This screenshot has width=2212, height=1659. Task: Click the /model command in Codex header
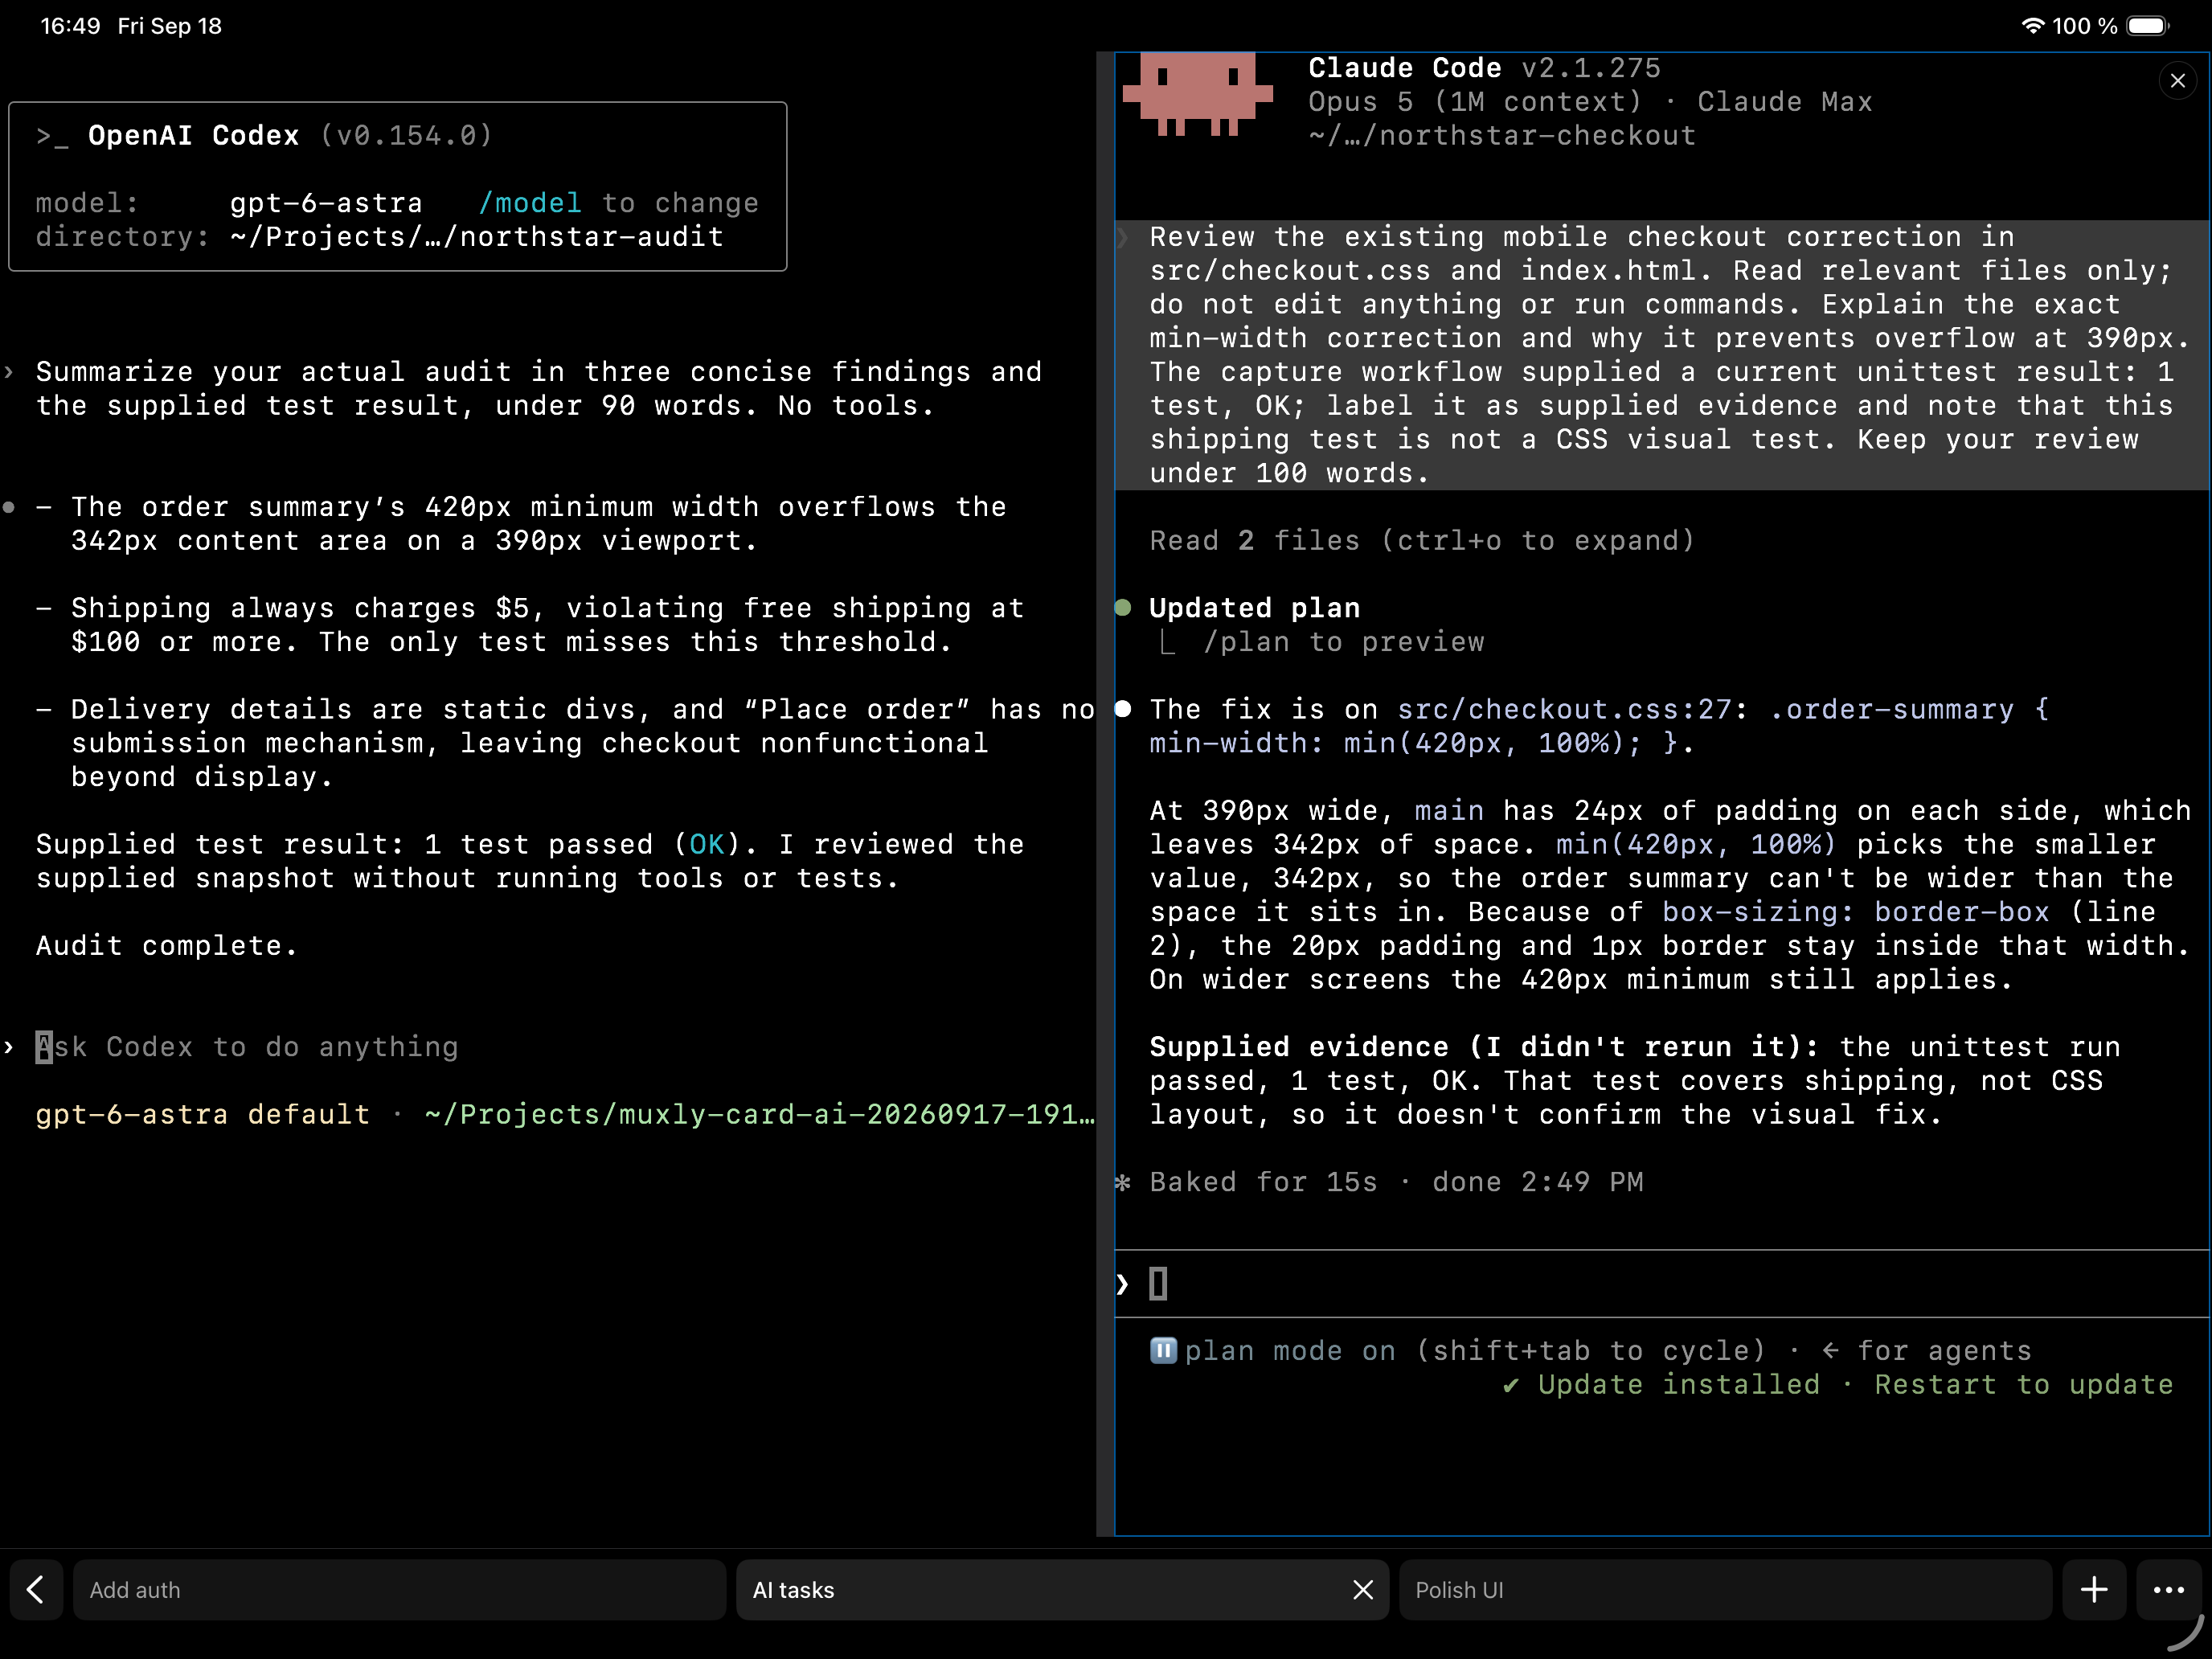coord(530,203)
